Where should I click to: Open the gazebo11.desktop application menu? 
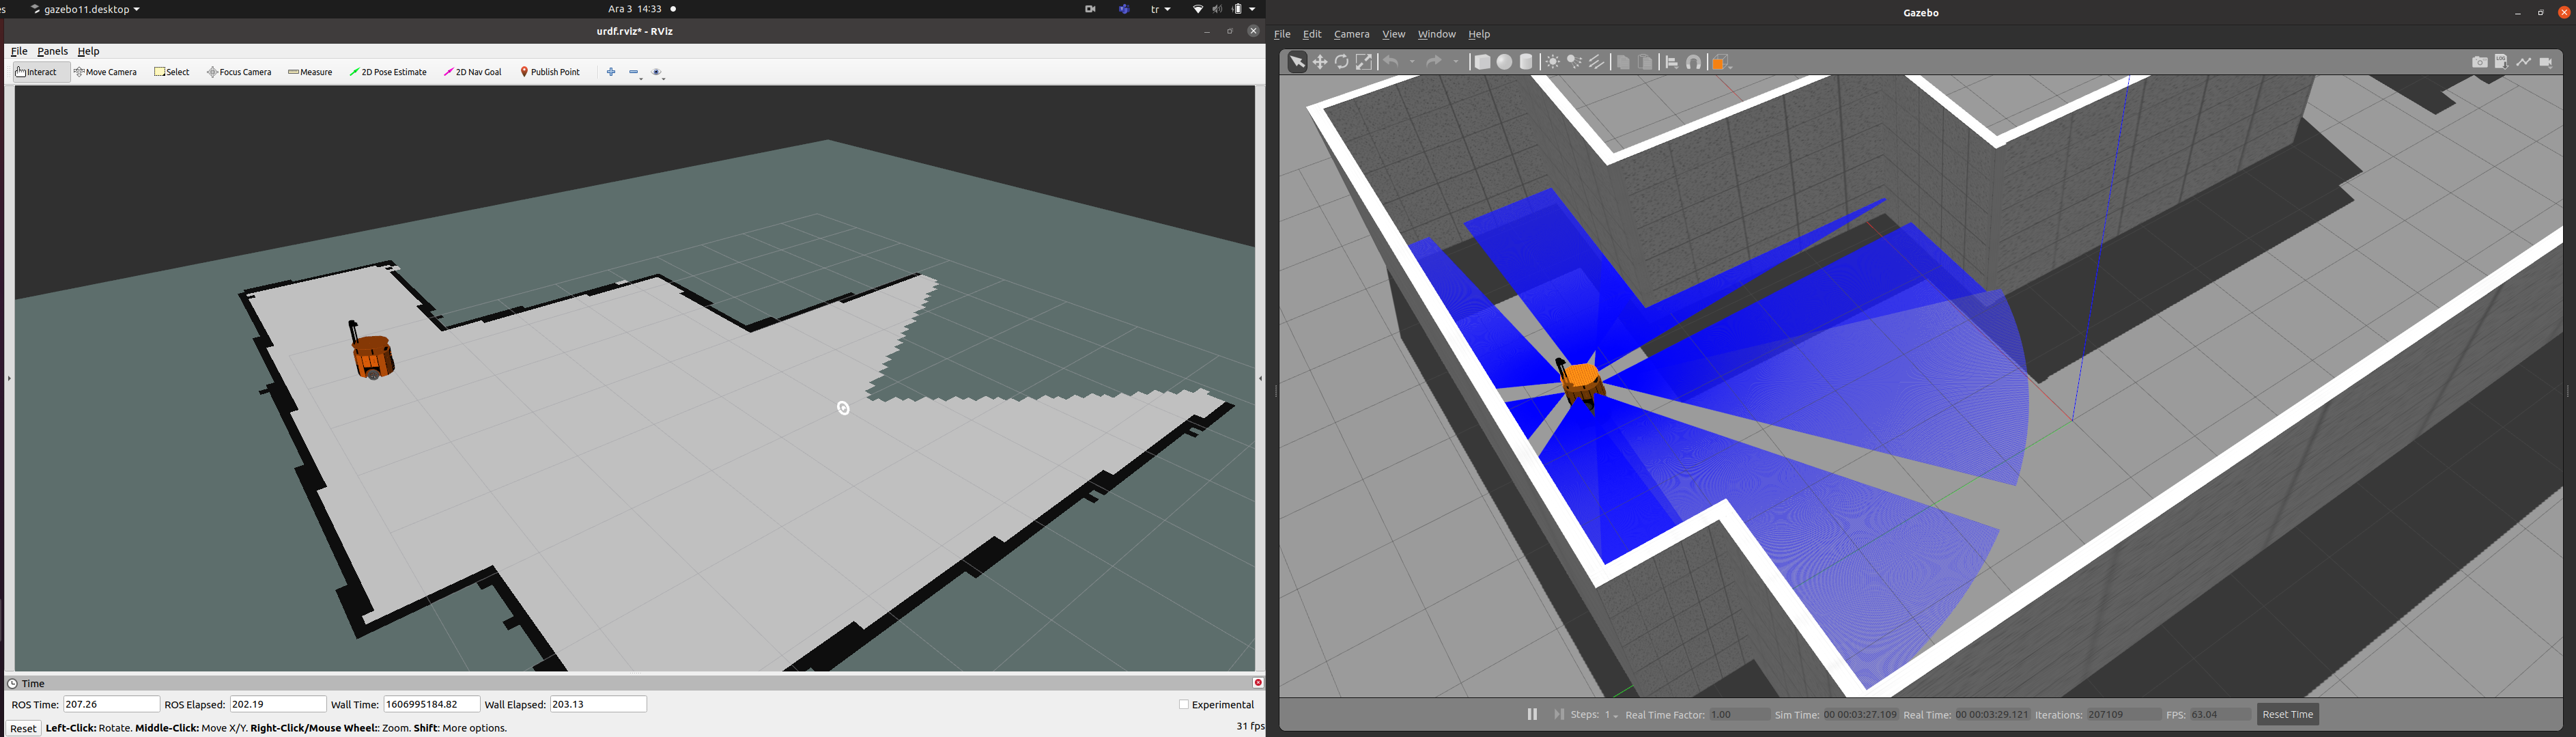pyautogui.click(x=86, y=9)
